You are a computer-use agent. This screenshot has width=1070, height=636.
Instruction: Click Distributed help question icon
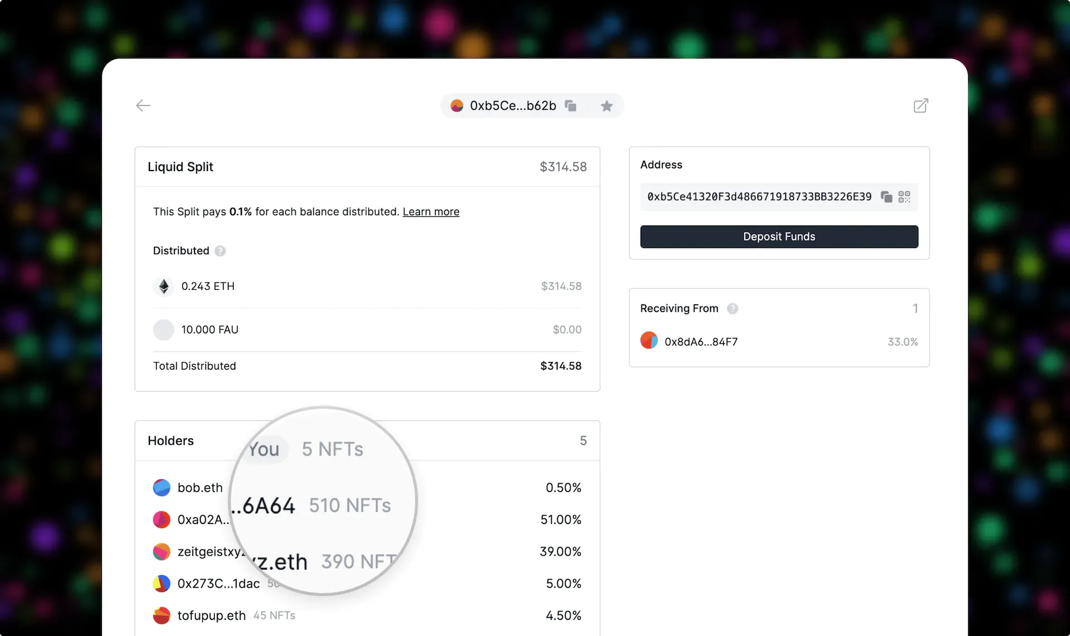pyautogui.click(x=220, y=251)
